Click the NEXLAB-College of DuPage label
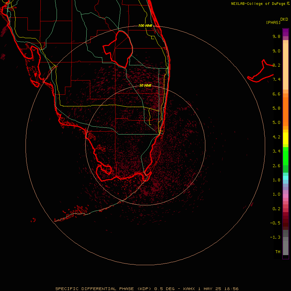The width and height of the screenshot is (291, 291). 258,4
